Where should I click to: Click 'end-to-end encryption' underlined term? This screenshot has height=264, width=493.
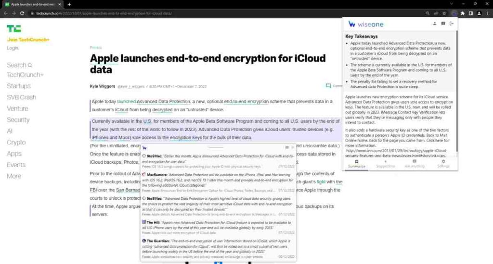[x=246, y=102]
